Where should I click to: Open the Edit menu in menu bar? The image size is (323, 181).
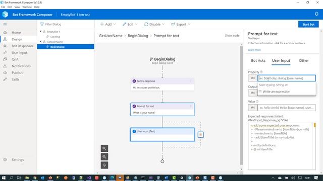click(x=10, y=7)
